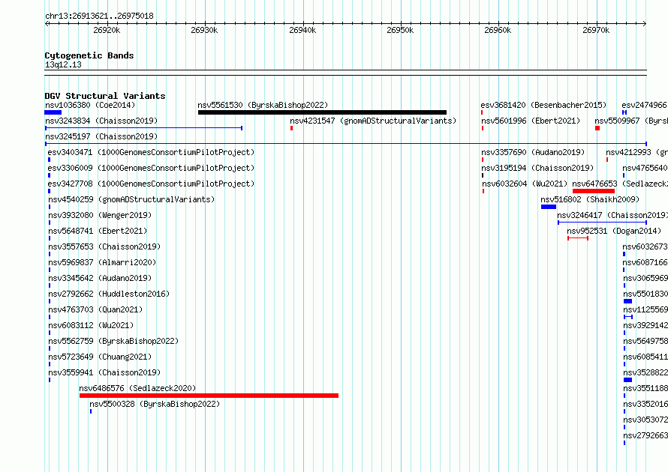Select the esv2474966 variant label
Image resolution: width=668 pixels, height=472 pixels.
[x=645, y=105]
